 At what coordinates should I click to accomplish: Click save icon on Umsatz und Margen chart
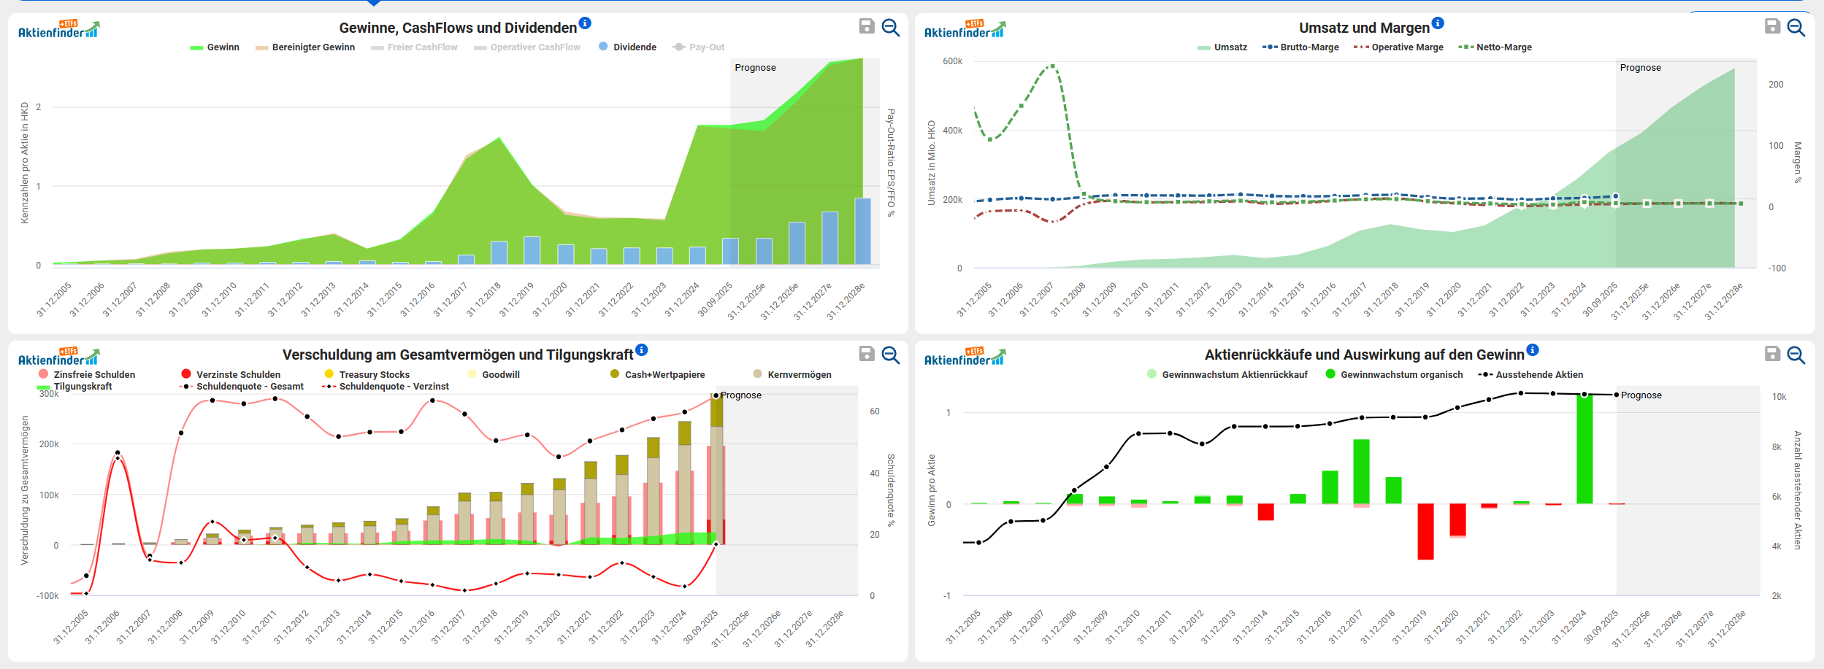click(x=1772, y=27)
